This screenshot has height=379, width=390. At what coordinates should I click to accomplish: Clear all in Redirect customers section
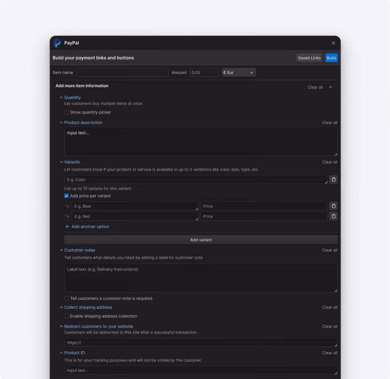330,326
